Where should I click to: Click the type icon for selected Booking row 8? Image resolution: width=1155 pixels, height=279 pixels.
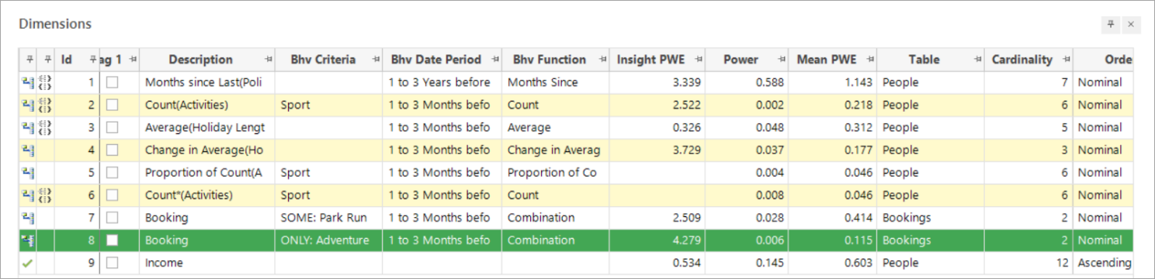pos(28,240)
